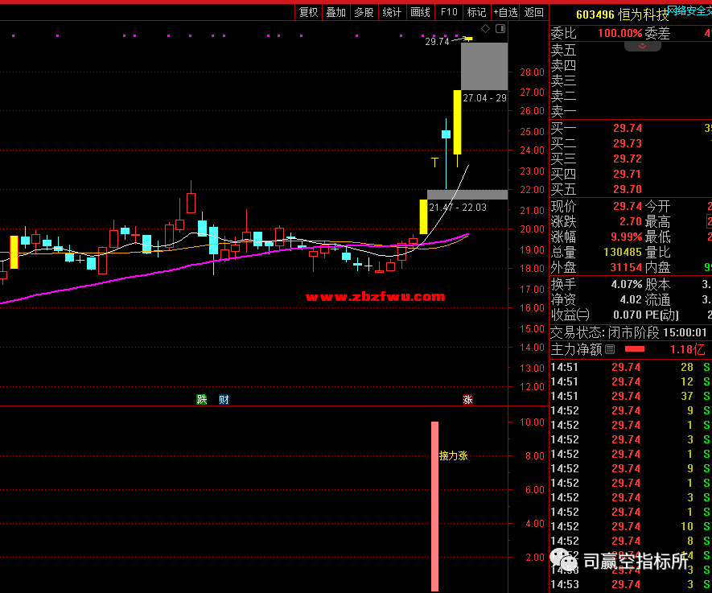This screenshot has height=593, width=712.
Task: Click the 21.47 - 22.03 gap label
Action: pos(458,208)
